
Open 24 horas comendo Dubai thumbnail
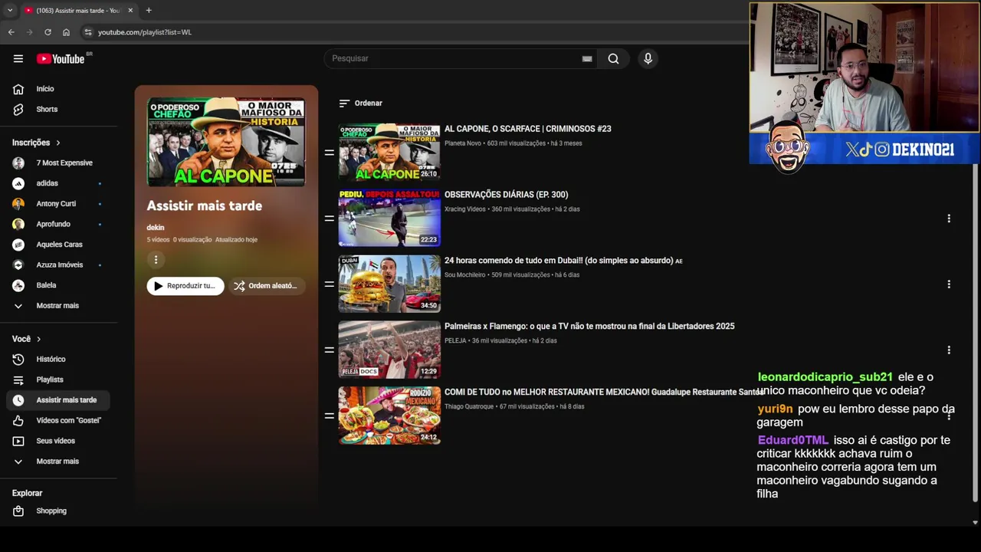(389, 284)
